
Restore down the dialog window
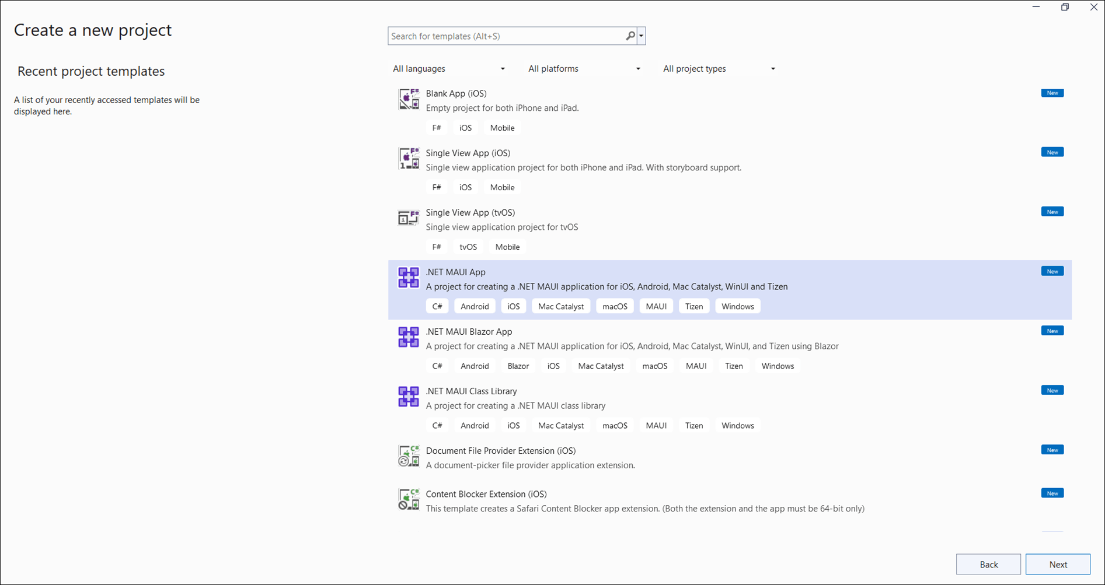[x=1065, y=8]
